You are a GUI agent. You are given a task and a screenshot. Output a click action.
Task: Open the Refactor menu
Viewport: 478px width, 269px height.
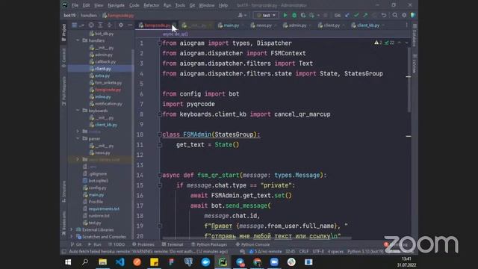[151, 5]
